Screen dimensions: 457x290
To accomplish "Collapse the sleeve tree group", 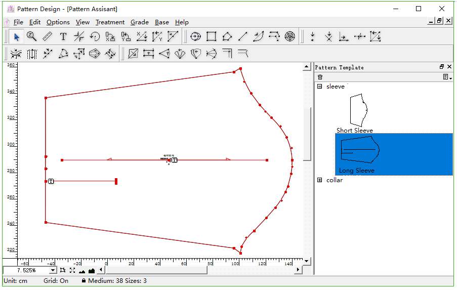I will [320, 87].
